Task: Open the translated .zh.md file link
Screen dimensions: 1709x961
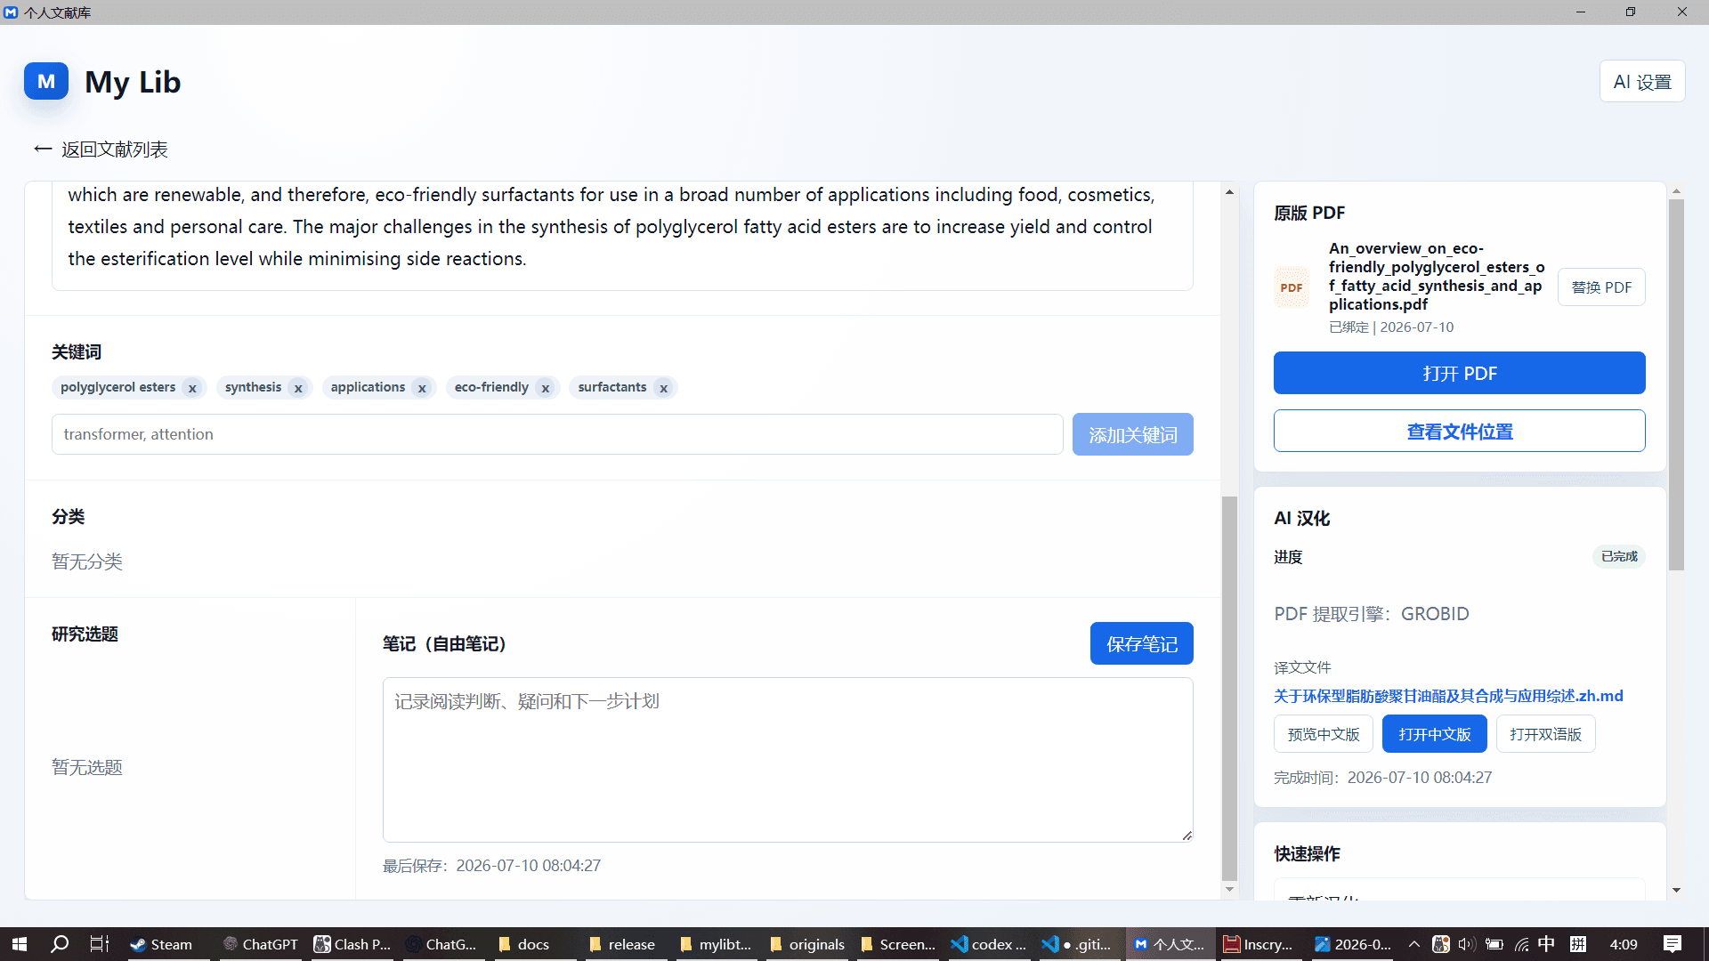Action: (1448, 696)
